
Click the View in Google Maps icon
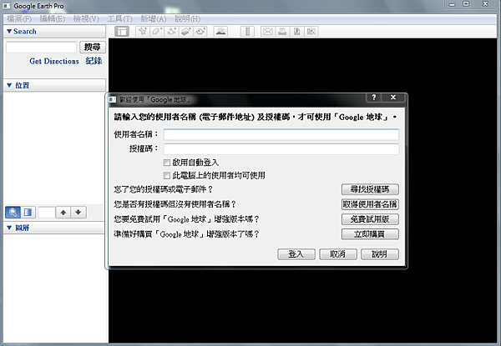[x=311, y=32]
